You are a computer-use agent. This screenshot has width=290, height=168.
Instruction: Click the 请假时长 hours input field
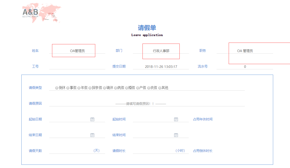(153, 151)
